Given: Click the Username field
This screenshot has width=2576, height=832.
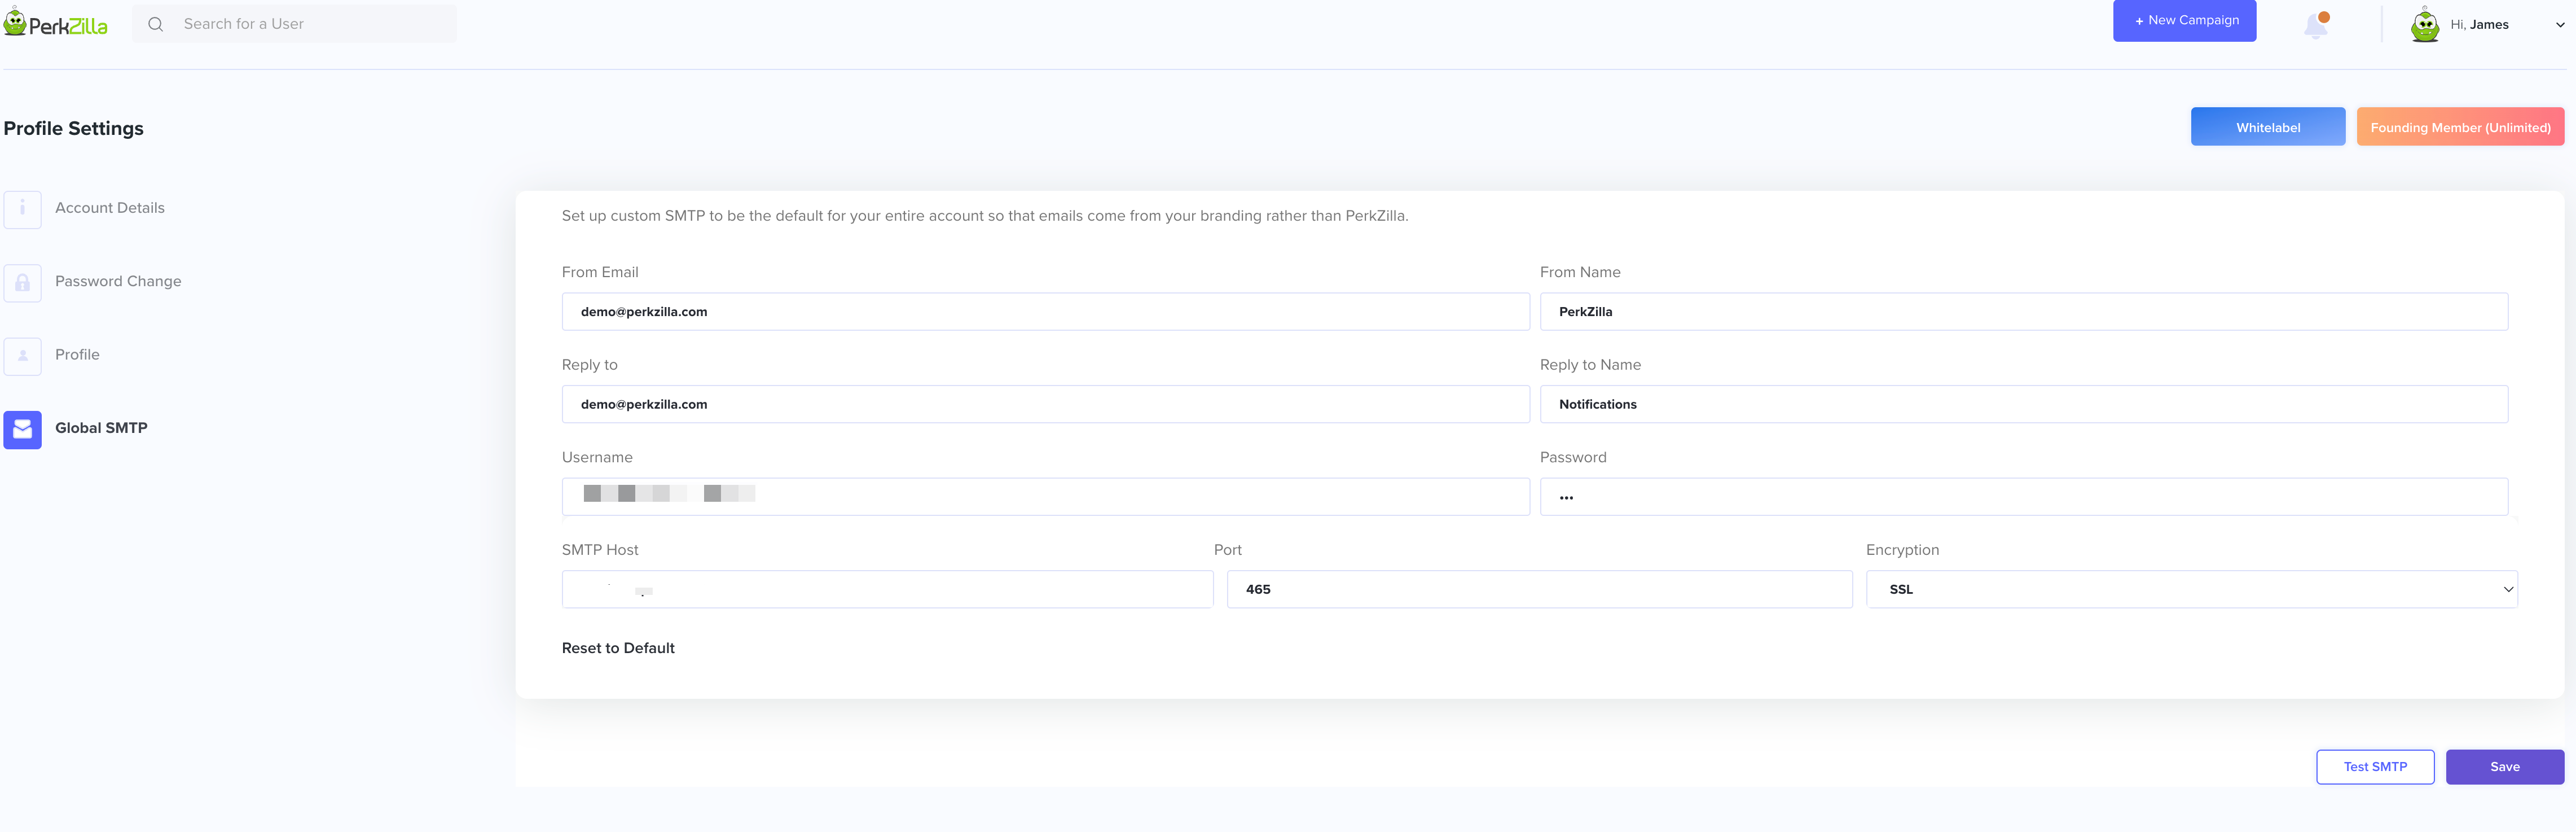Looking at the screenshot, I should [x=1045, y=496].
